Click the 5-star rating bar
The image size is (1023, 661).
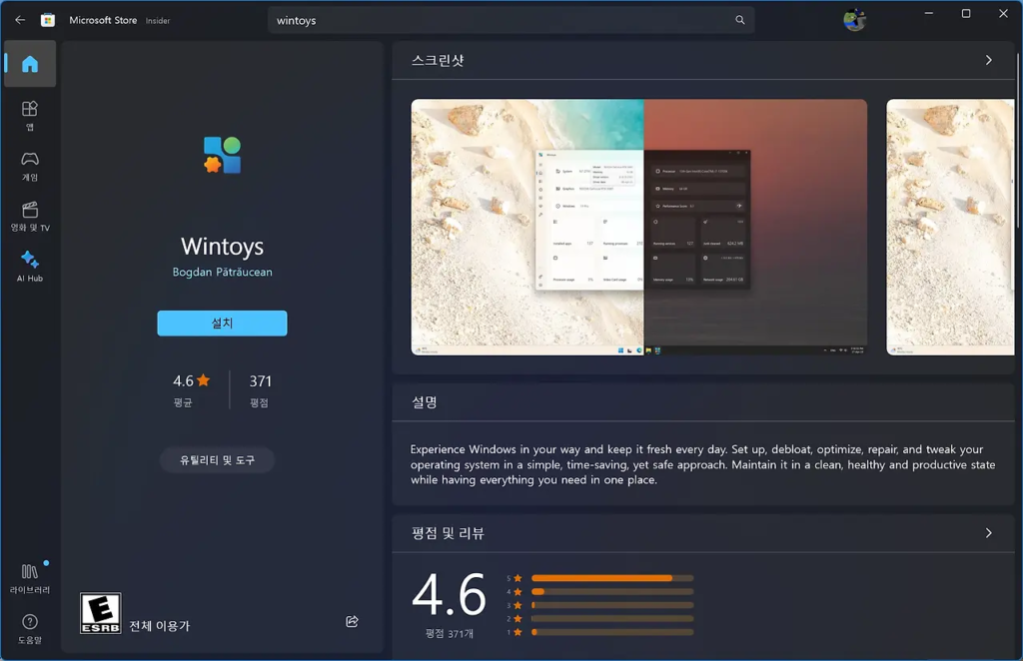[x=612, y=578]
